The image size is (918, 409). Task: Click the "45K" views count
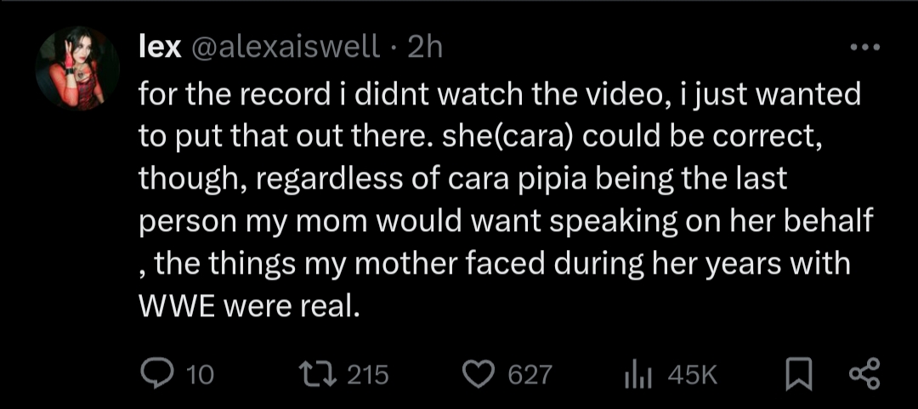pos(693,373)
